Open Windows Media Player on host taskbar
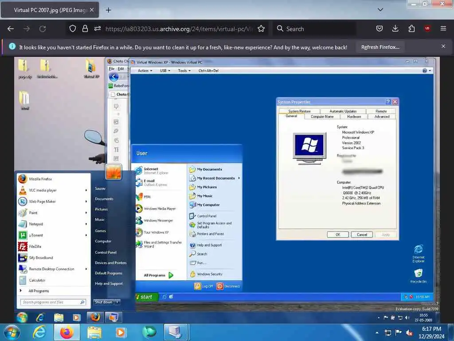This screenshot has width=454, height=341. (x=121, y=332)
